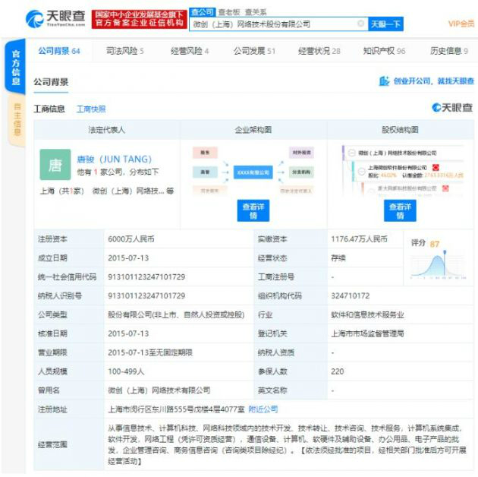The height and width of the screenshot is (477, 478).
Task: Select the 查关系 search mode
Action: coord(256,12)
